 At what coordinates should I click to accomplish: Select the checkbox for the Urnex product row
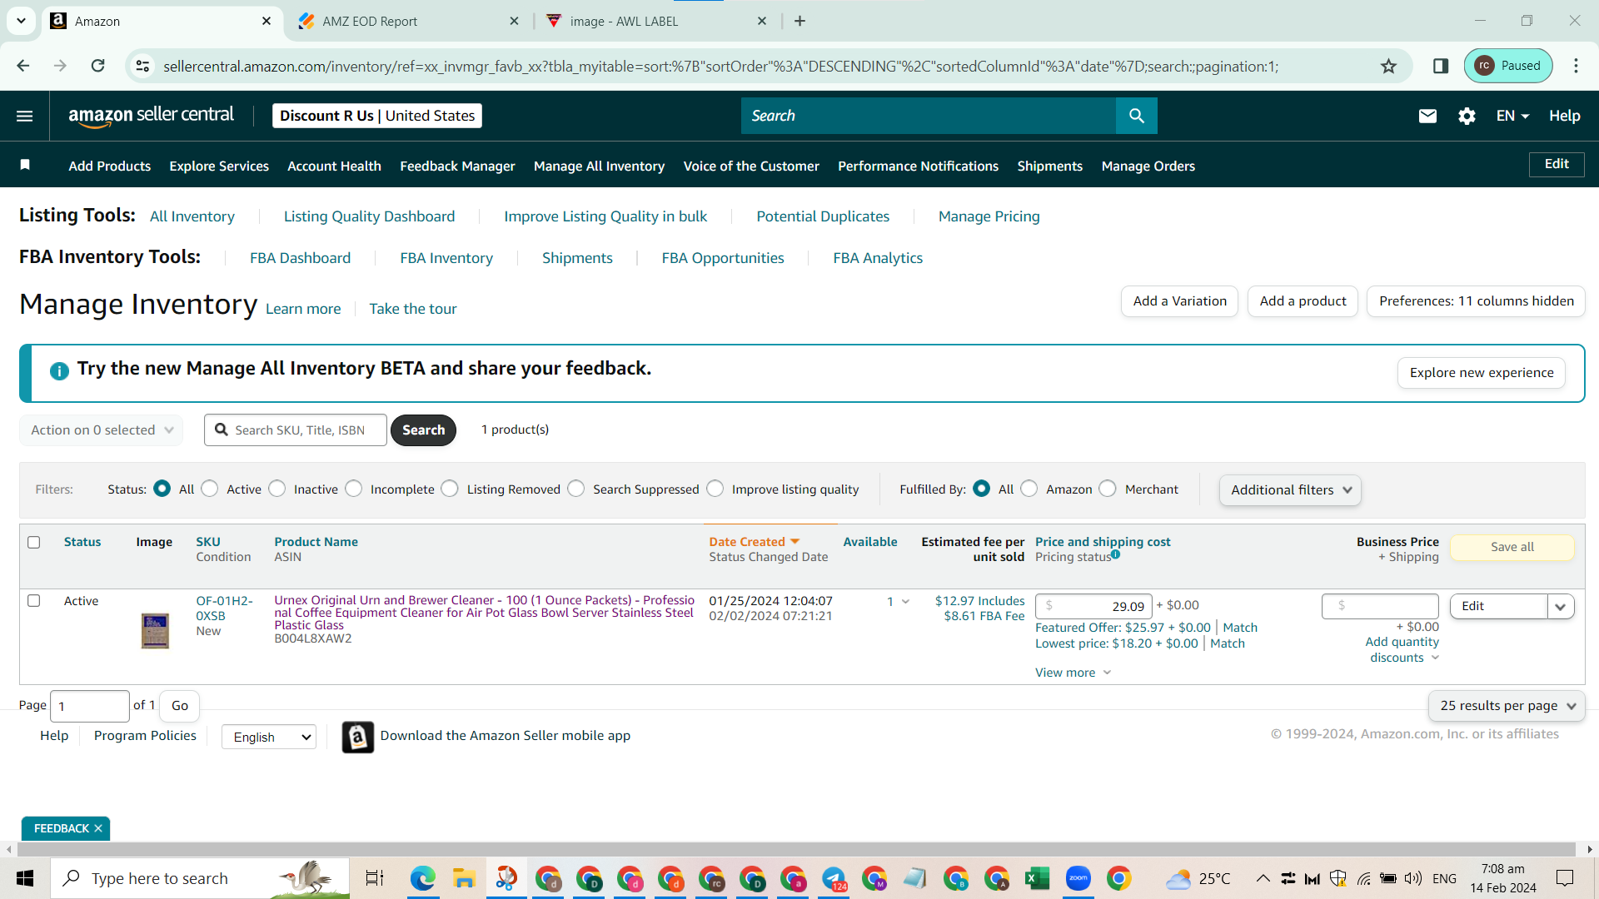click(34, 600)
